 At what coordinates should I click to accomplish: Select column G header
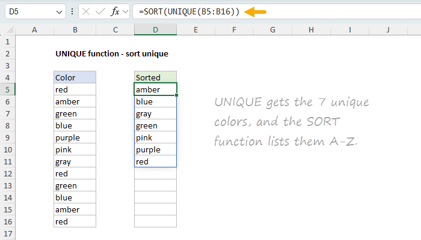pyautogui.click(x=272, y=30)
